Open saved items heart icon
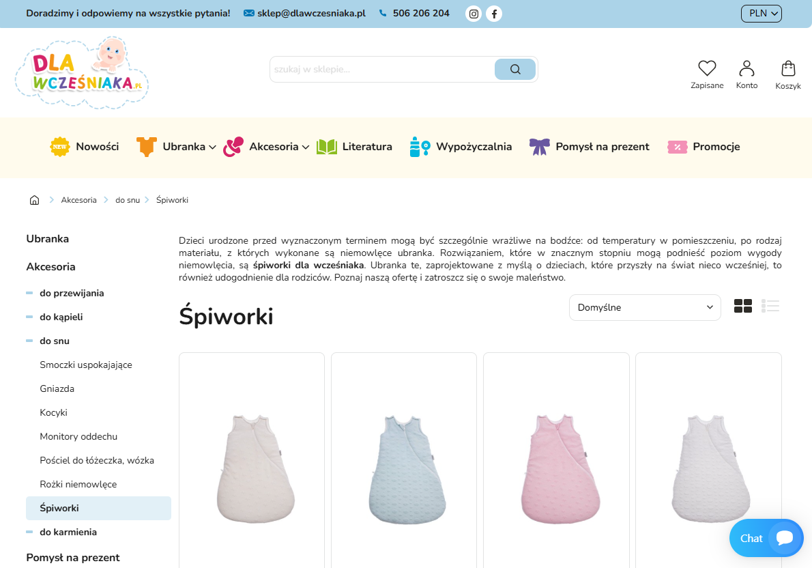Image resolution: width=812 pixels, height=568 pixels. click(x=707, y=68)
